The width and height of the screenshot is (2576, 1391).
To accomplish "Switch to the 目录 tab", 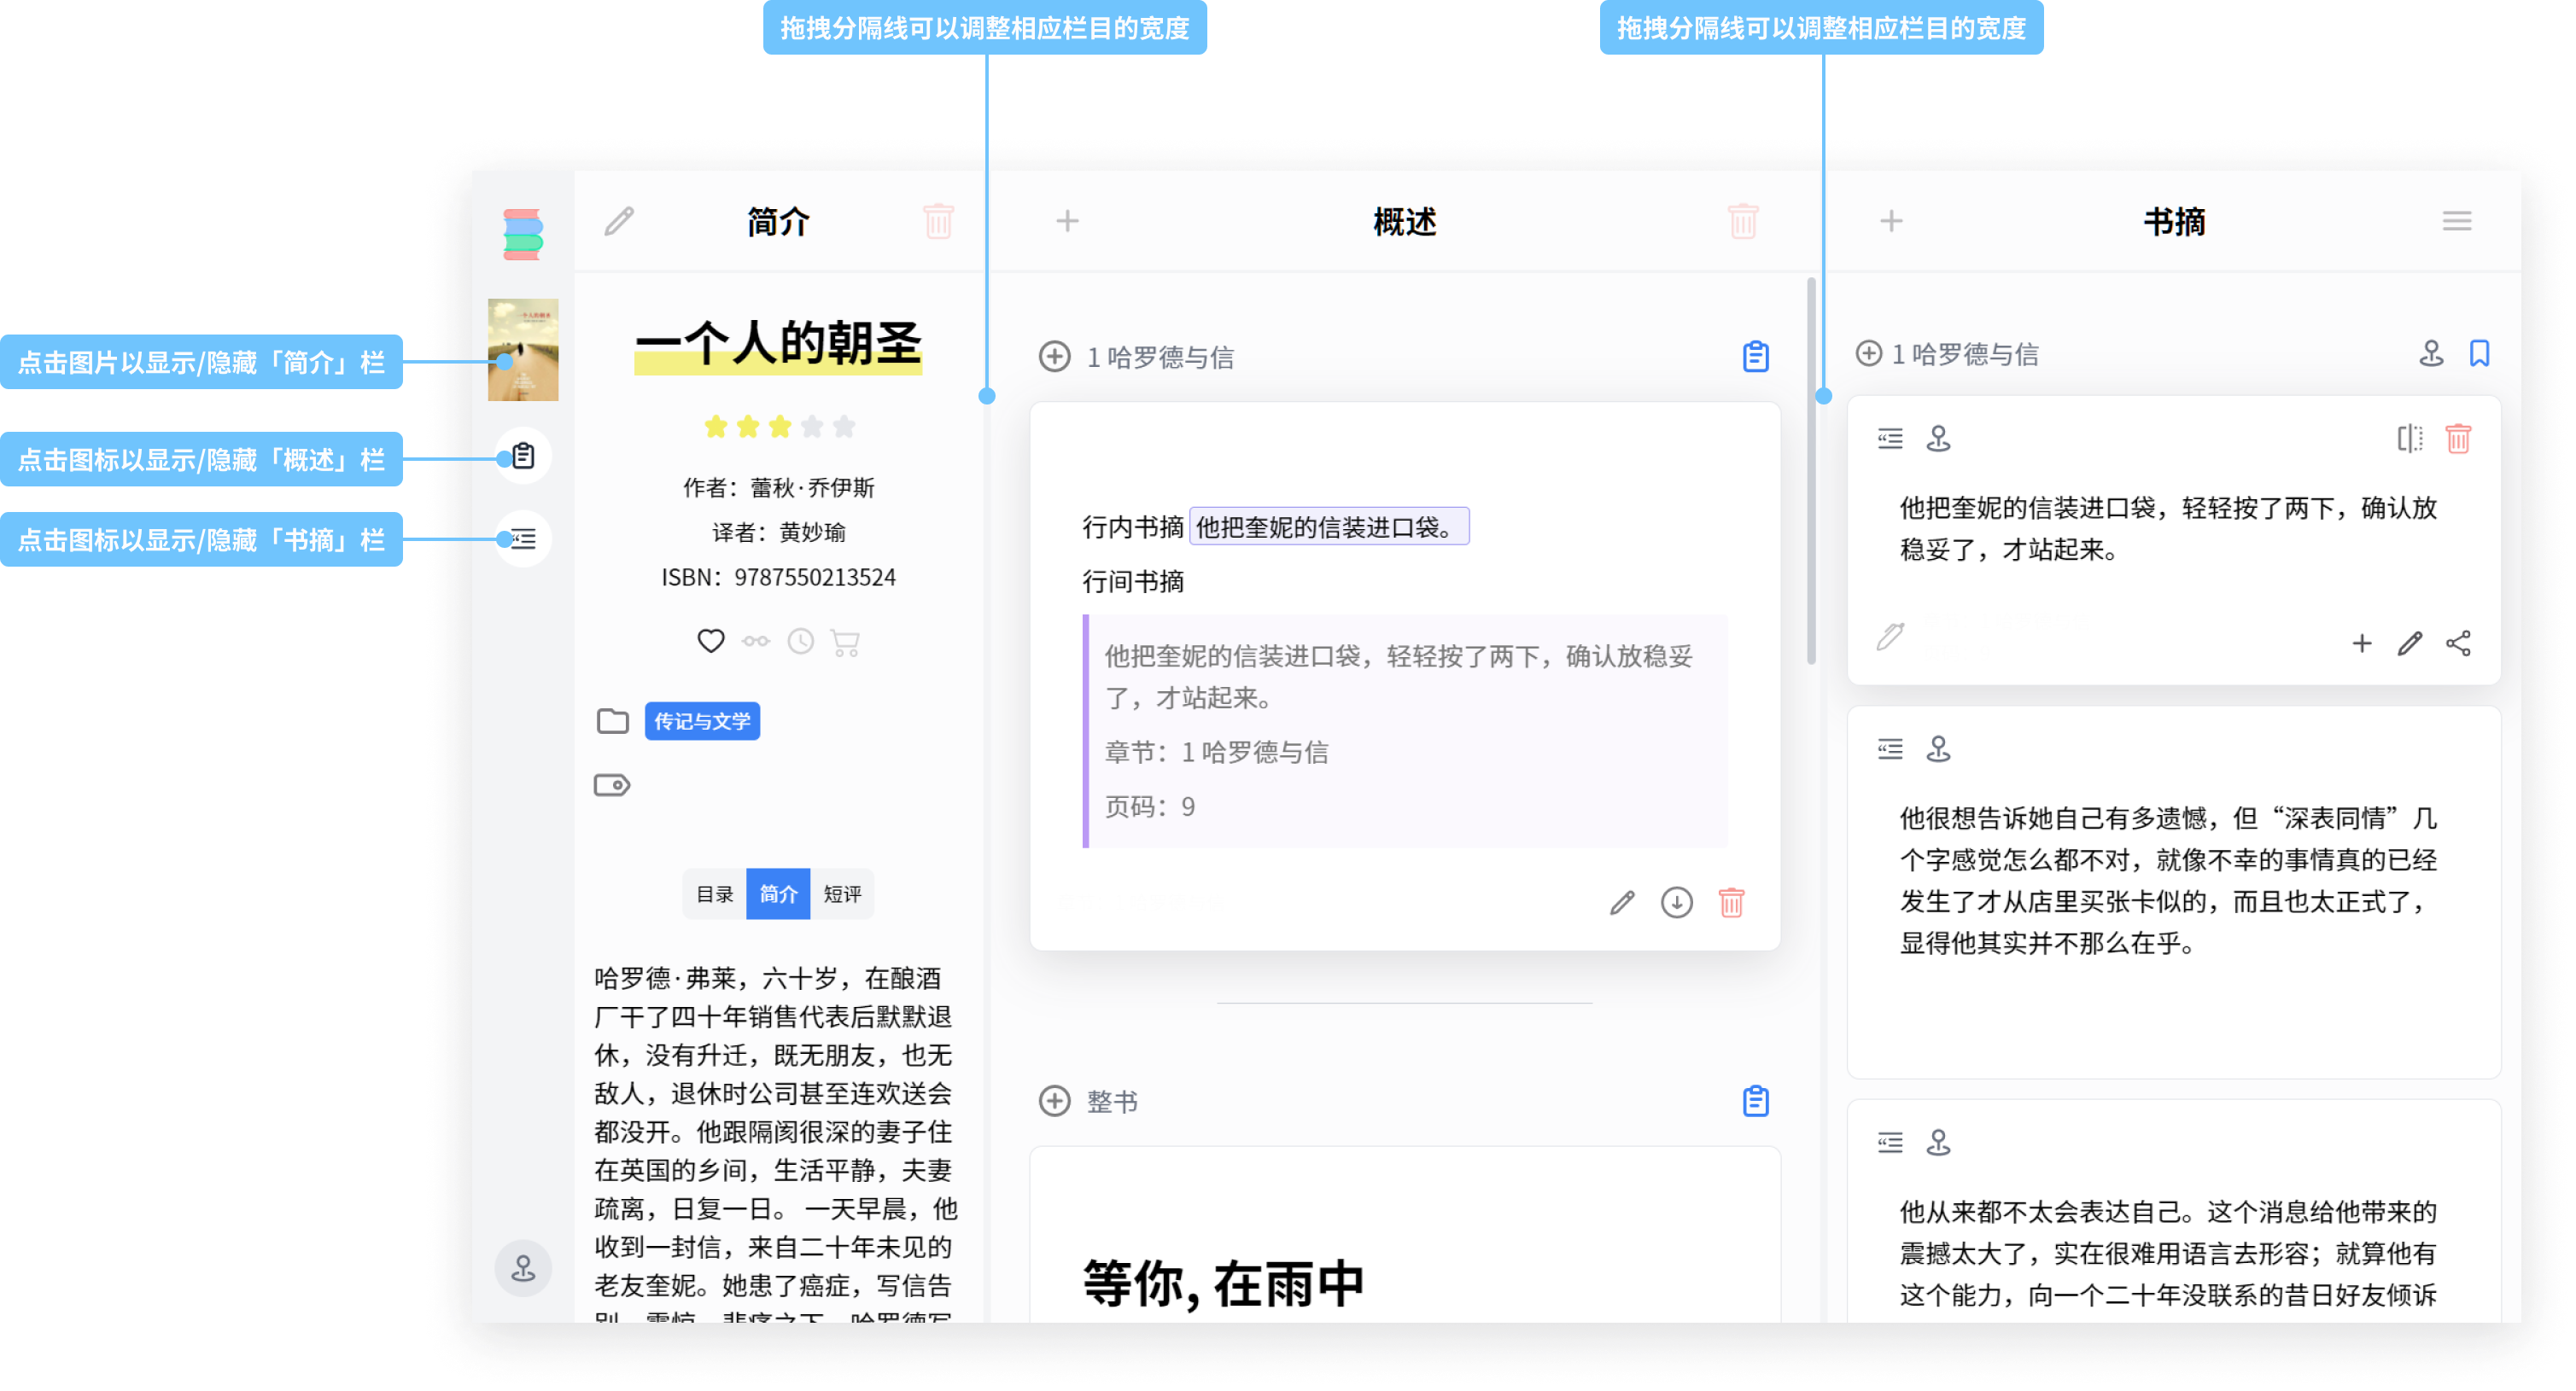I will pyautogui.click(x=714, y=894).
